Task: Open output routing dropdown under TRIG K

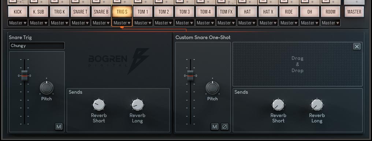Action: tap(60, 23)
